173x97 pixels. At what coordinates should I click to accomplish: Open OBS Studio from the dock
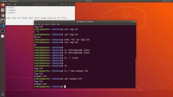click(3, 31)
